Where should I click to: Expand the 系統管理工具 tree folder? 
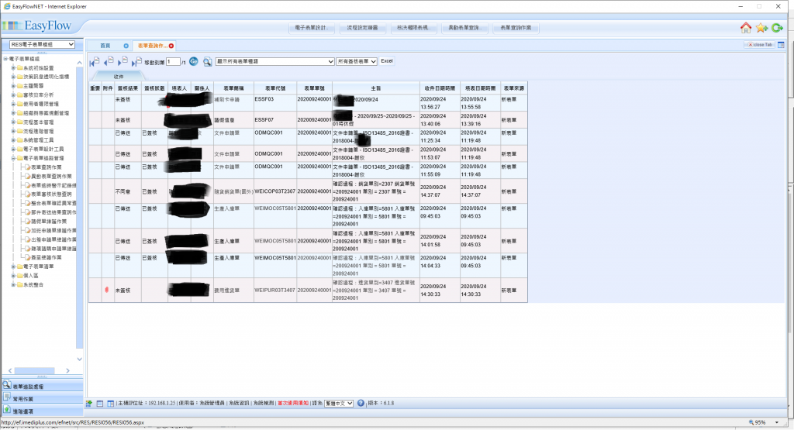(13, 140)
